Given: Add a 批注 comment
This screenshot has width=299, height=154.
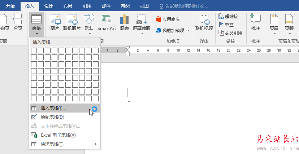Looking at the screenshot, I should tap(256, 22).
